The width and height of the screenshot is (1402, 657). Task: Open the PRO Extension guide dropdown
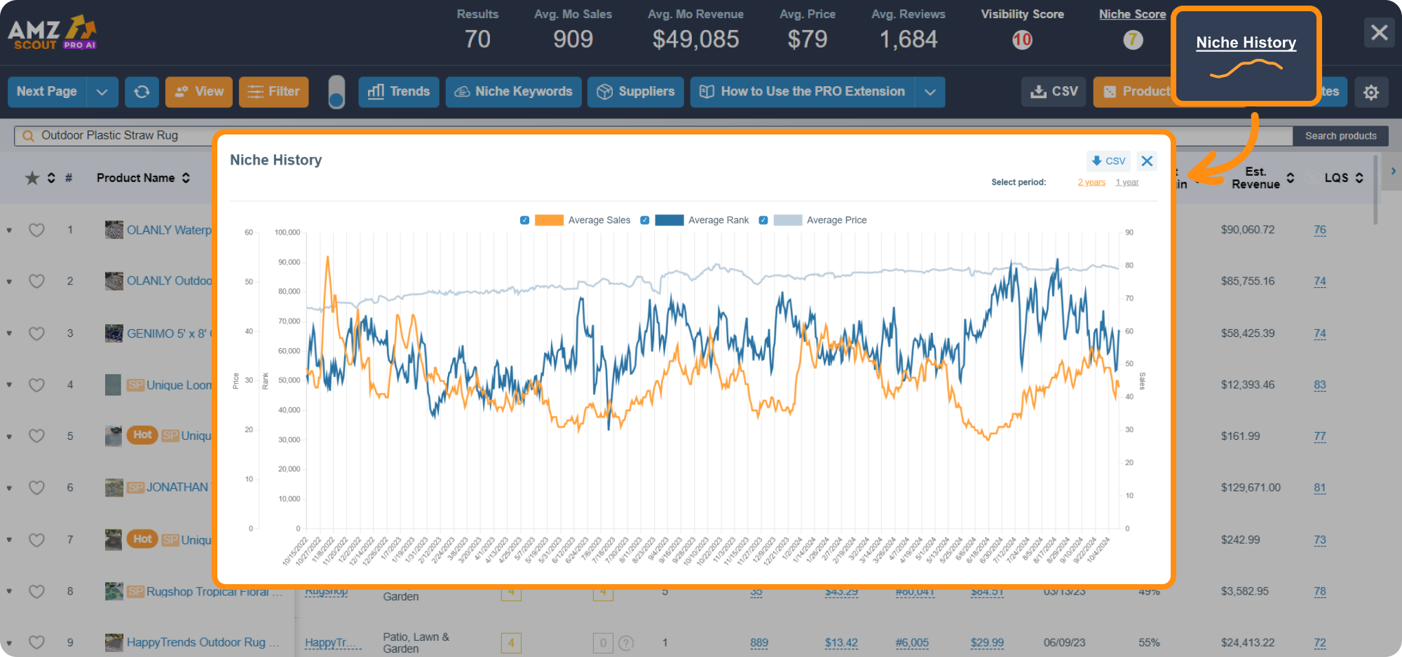click(x=931, y=91)
